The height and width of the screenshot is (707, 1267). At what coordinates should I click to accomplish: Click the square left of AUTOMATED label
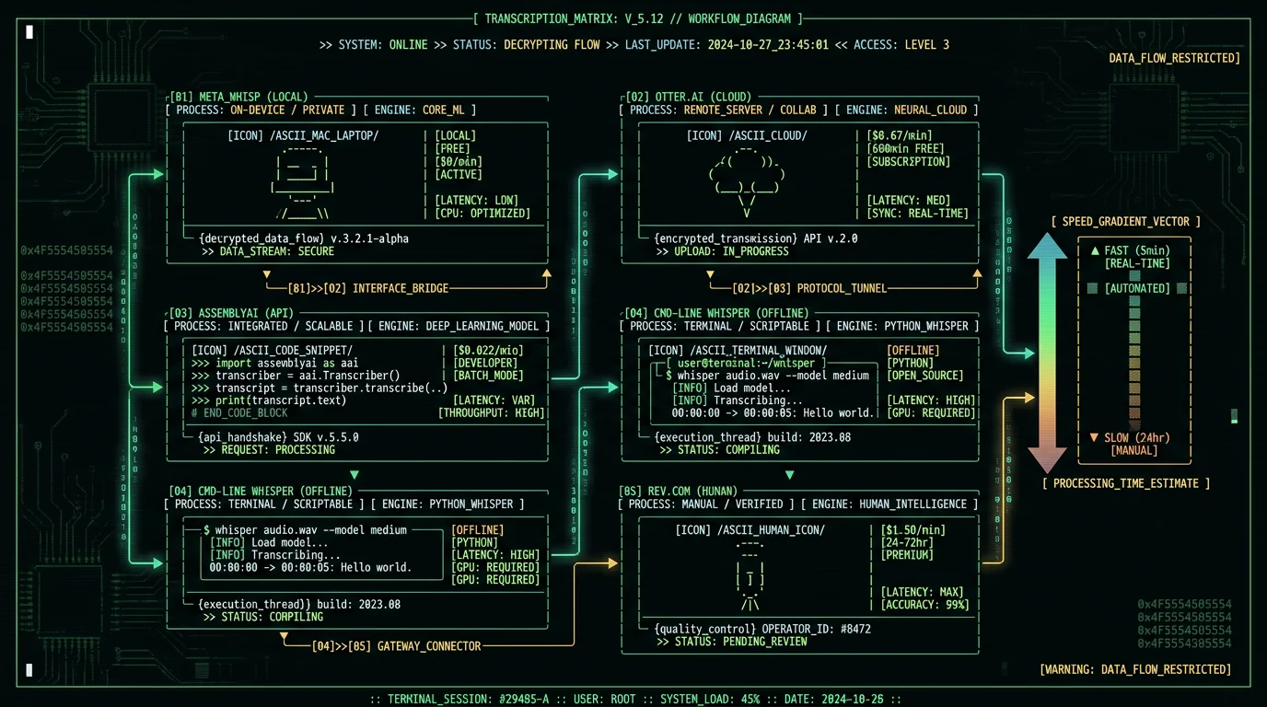1092,288
